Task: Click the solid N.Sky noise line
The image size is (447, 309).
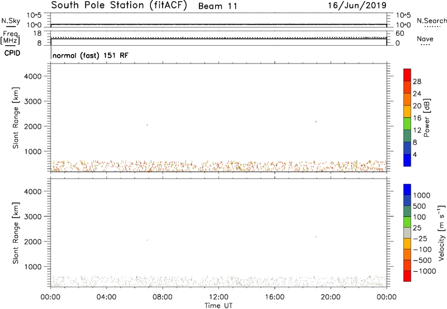Action: [x=218, y=25]
